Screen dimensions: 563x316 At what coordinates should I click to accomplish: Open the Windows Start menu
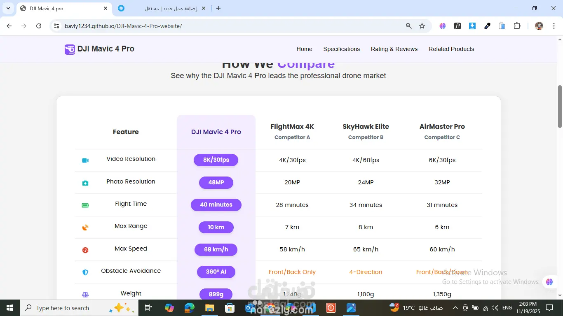[x=9, y=308]
